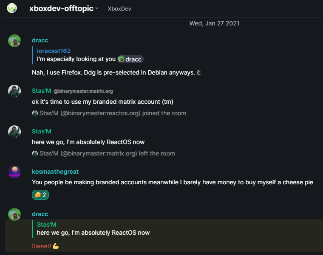Click the Stas'M username above the ReactOS message
The height and width of the screenshot is (255, 323).
(42, 131)
